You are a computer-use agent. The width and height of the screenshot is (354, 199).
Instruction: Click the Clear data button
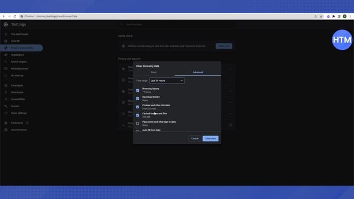(x=210, y=139)
